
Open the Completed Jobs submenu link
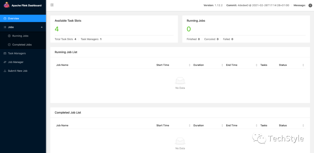22,45
